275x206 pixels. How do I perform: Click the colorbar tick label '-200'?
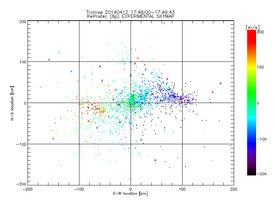point(262,174)
